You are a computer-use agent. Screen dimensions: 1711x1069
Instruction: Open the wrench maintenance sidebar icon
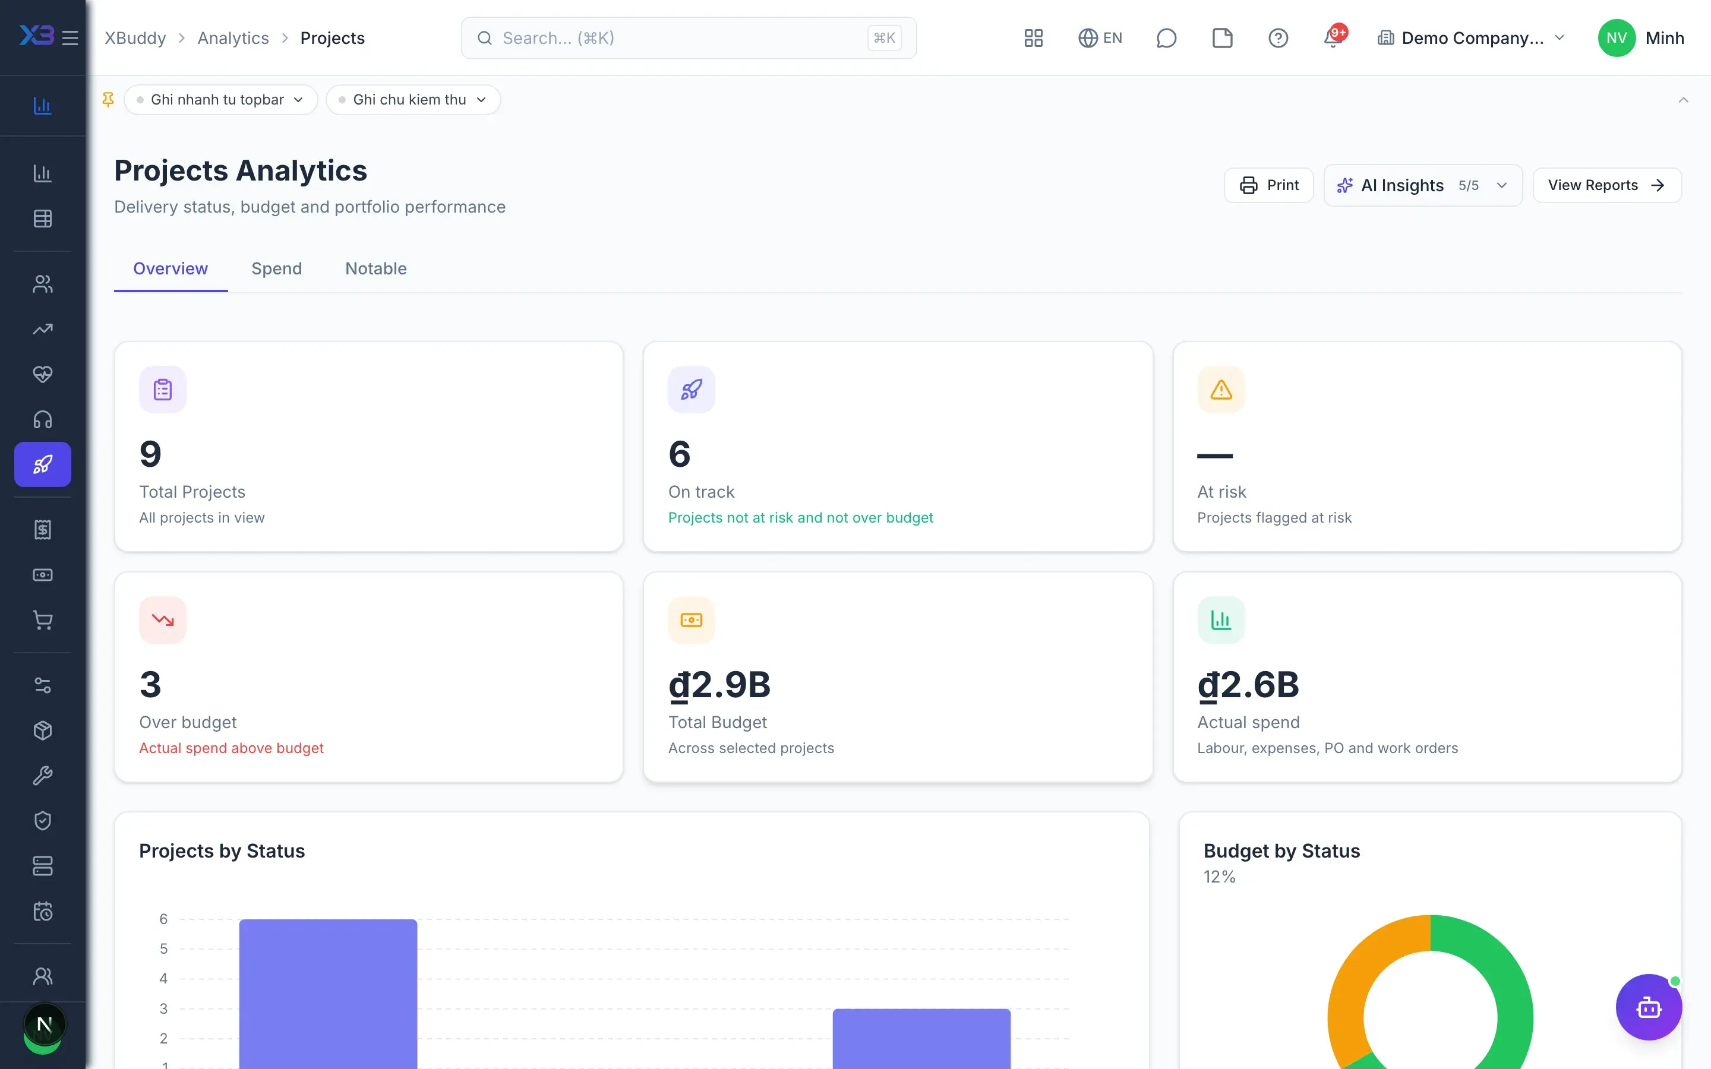pyautogui.click(x=42, y=776)
